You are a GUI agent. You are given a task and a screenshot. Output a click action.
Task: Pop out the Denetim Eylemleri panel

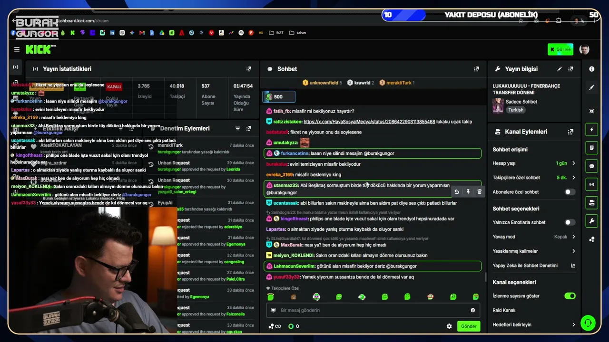point(248,128)
